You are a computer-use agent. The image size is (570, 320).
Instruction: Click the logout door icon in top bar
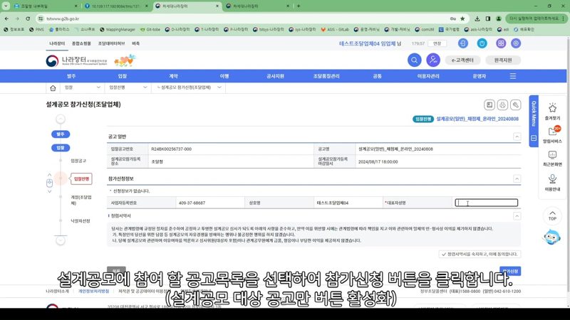[x=462, y=43]
